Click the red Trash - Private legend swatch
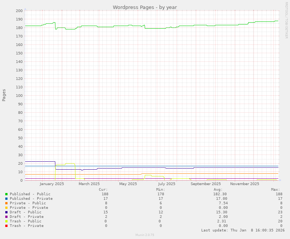 pos(6,226)
